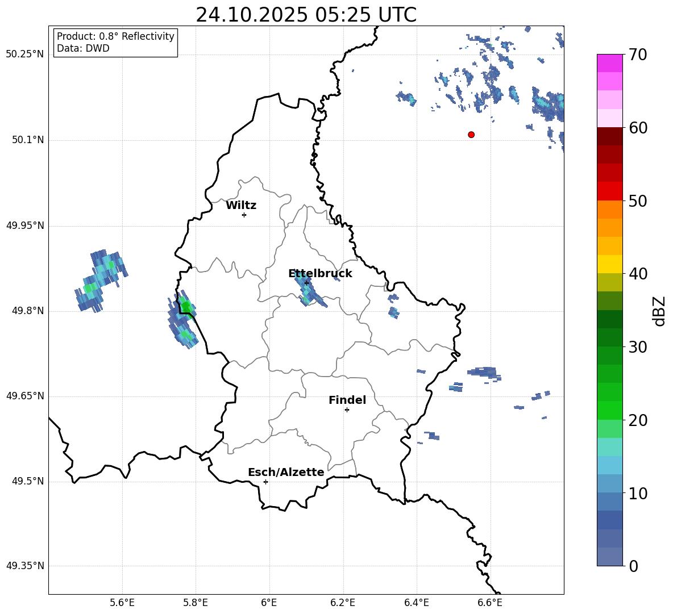Click the Wiltz station cross marker
This screenshot has width=673, height=614.
pyautogui.click(x=244, y=215)
